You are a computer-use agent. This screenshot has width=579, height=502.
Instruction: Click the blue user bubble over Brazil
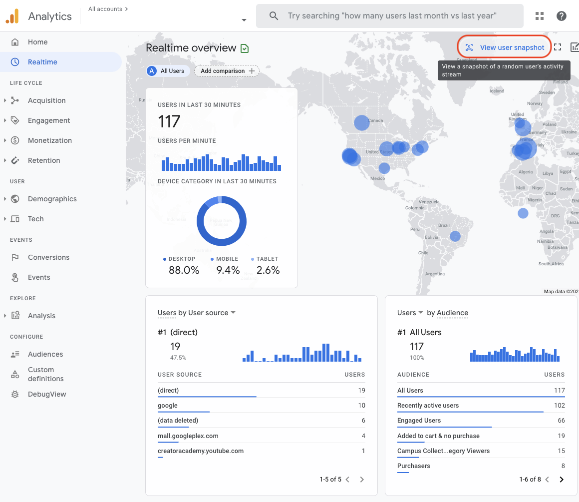[455, 236]
